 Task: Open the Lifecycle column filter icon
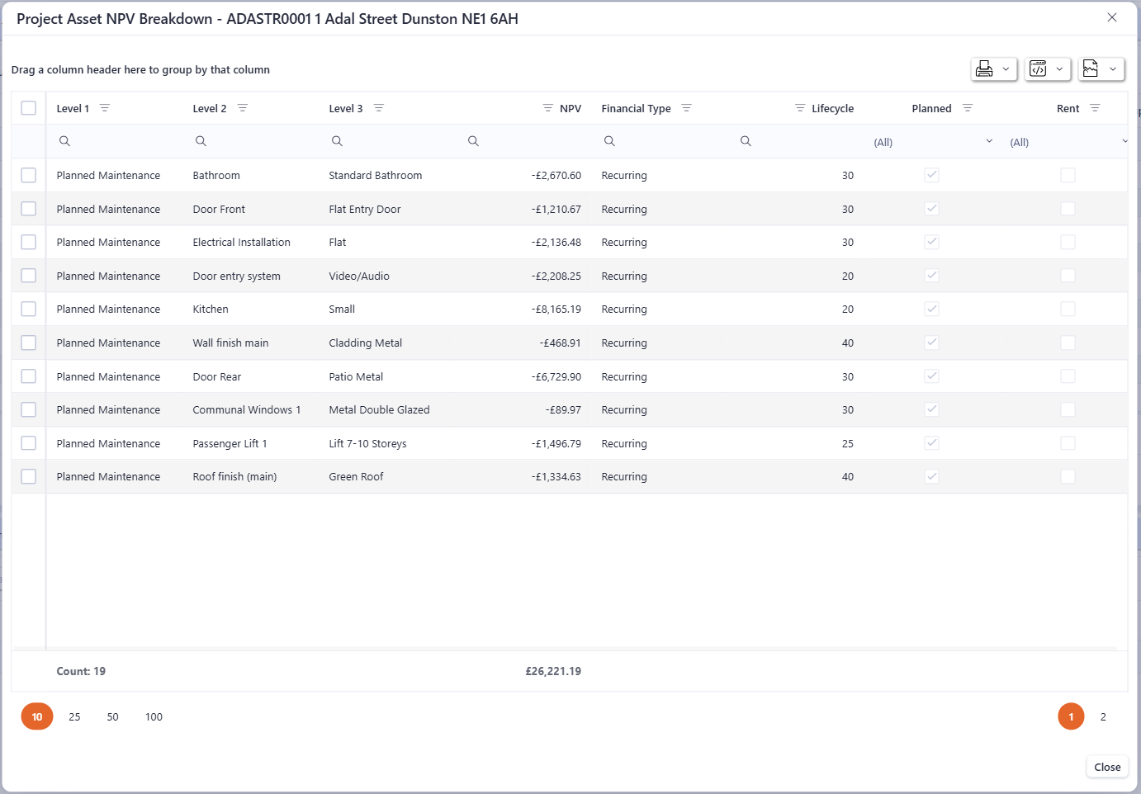click(799, 108)
